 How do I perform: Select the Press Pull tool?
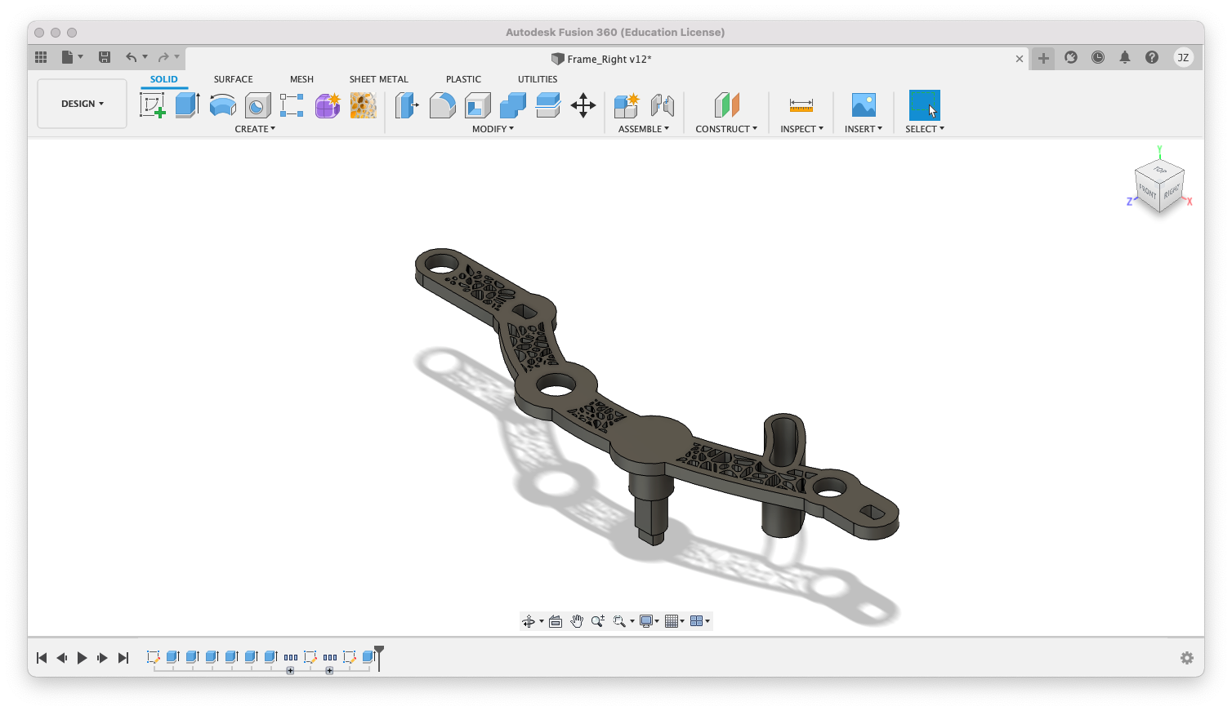407,105
